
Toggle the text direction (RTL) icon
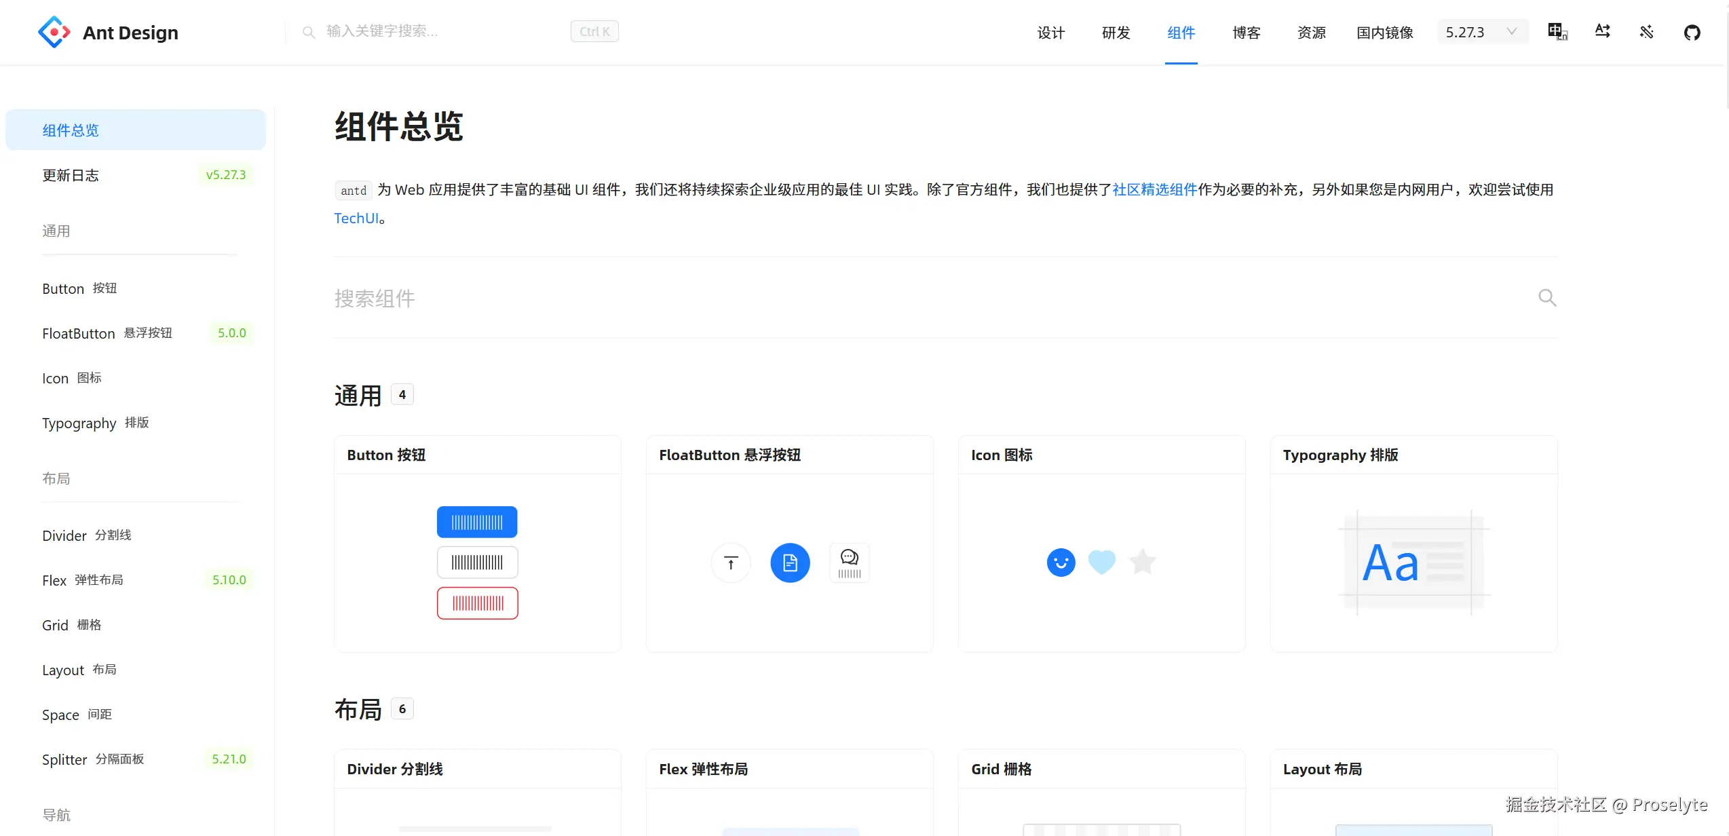[1602, 32]
